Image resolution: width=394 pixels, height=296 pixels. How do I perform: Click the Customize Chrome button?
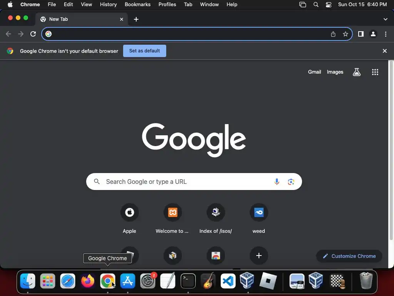349,256
